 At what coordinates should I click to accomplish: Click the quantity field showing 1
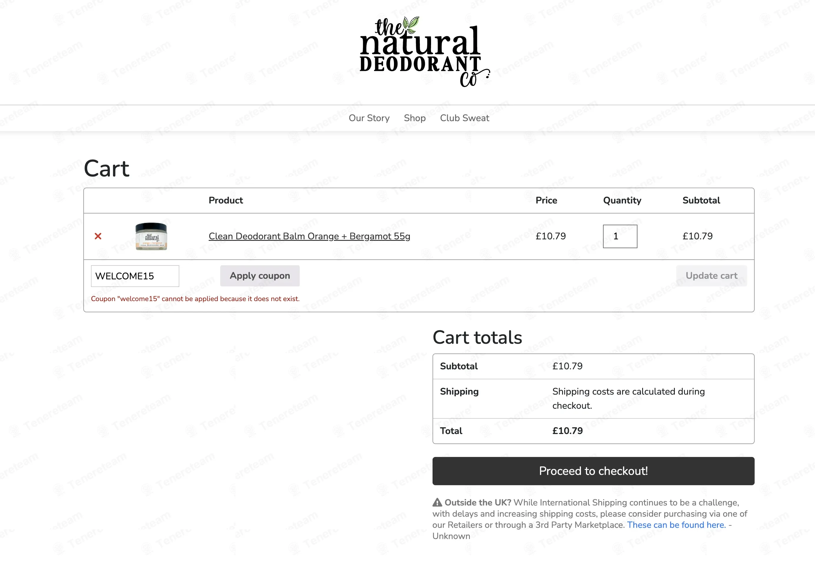(620, 236)
